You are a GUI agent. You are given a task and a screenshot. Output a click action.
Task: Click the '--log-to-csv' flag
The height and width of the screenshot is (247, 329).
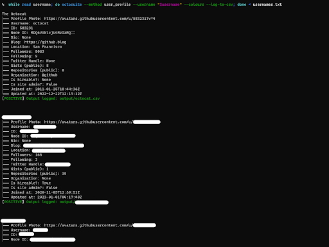coord(220,5)
